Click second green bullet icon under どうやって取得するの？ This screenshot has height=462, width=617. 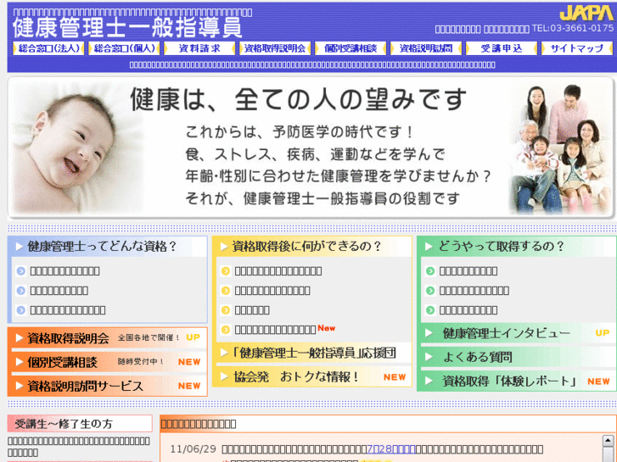430,291
